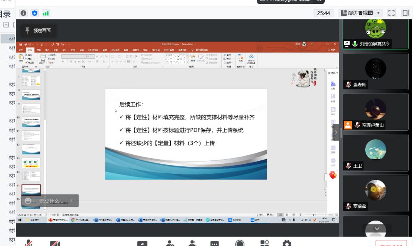
Task: Open the chat icon in toolbar
Action: (x=215, y=243)
